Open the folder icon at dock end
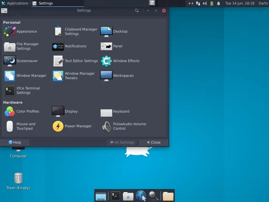The height and width of the screenshot is (202, 269). (x=168, y=196)
